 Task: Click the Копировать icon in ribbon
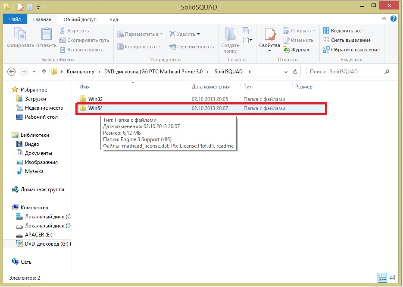20,34
